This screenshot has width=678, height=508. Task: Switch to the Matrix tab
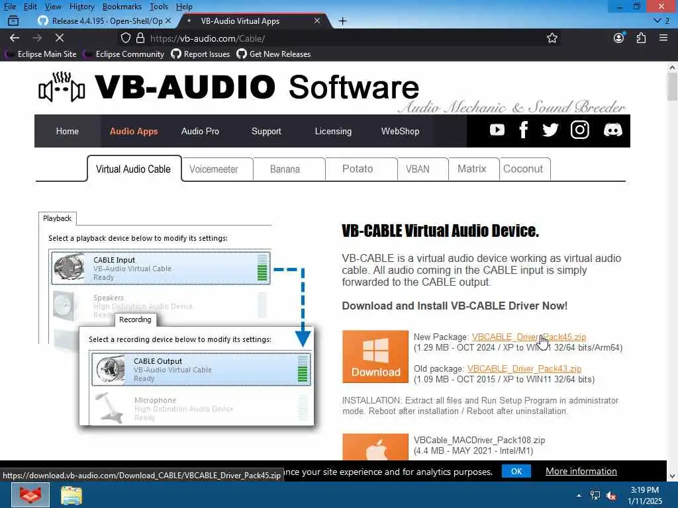tap(471, 169)
